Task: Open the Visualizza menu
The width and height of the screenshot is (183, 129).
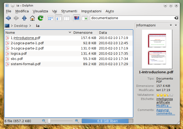Action: 40,11
